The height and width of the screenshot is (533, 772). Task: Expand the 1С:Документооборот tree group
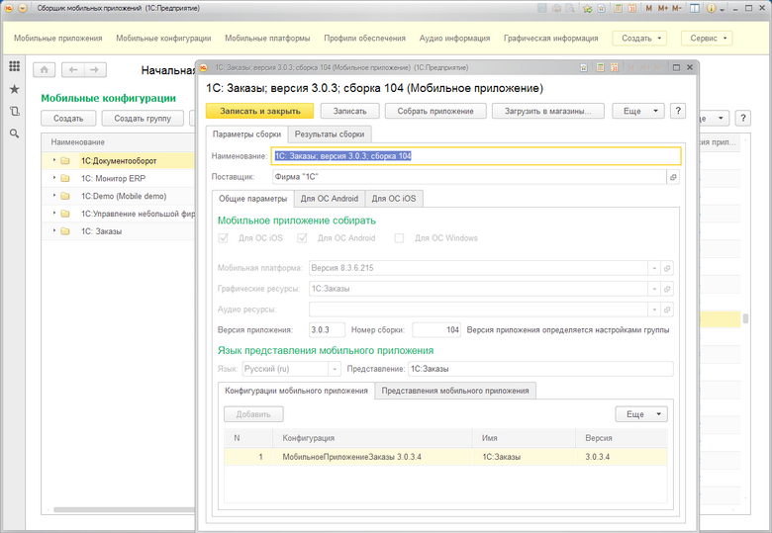tap(54, 160)
